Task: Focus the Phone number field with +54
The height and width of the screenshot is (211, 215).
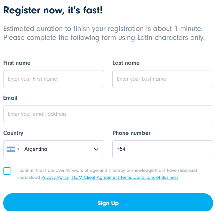Action: [163, 149]
